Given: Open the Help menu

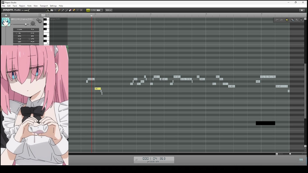Looking at the screenshot, I should click(x=61, y=6).
